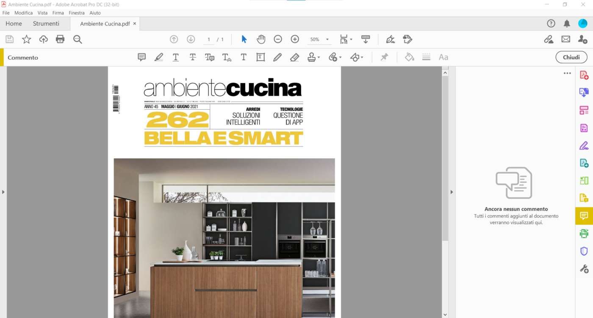The width and height of the screenshot is (593, 318).
Task: Open comments panel options ellipsis
Action: [x=568, y=73]
